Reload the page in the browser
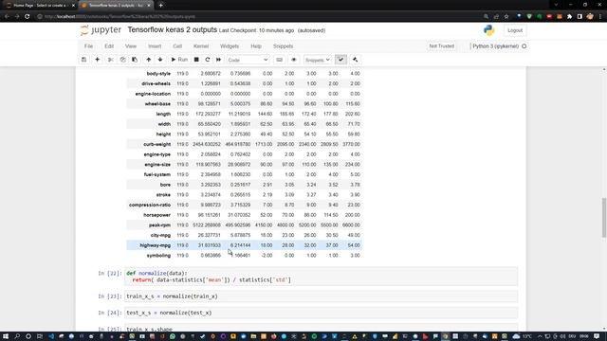Viewport: 607px width, 341px height. pos(28,17)
